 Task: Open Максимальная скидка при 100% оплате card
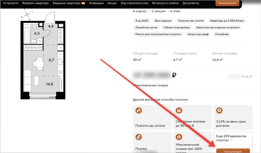193,142
